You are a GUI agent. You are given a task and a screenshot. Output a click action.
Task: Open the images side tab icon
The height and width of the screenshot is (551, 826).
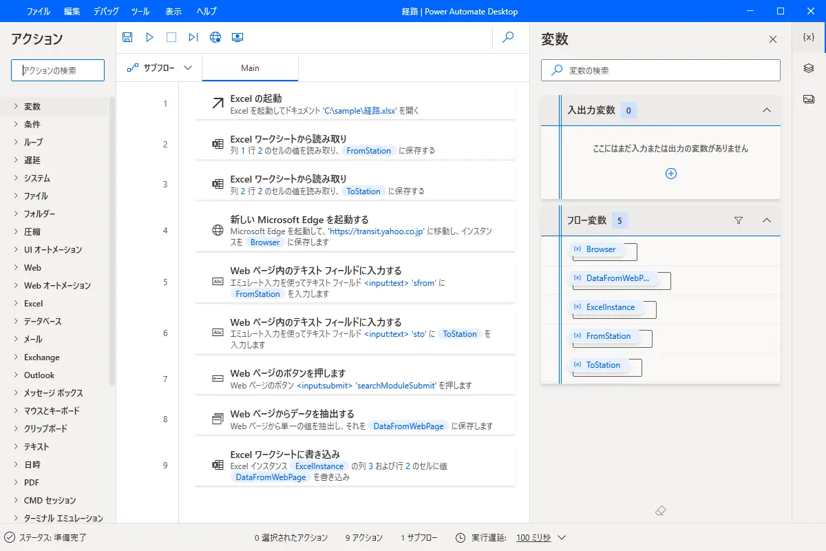[x=809, y=99]
